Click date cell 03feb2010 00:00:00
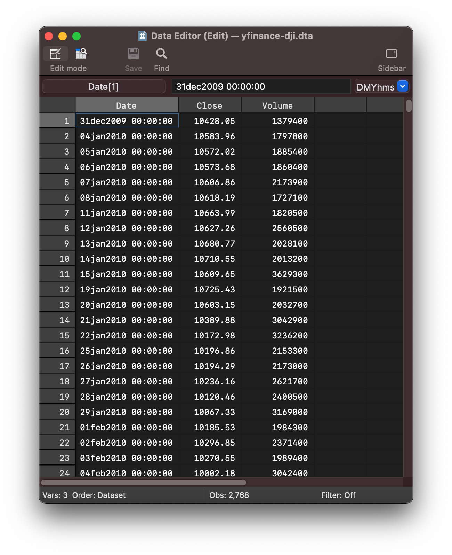This screenshot has height=555, width=452. click(127, 458)
